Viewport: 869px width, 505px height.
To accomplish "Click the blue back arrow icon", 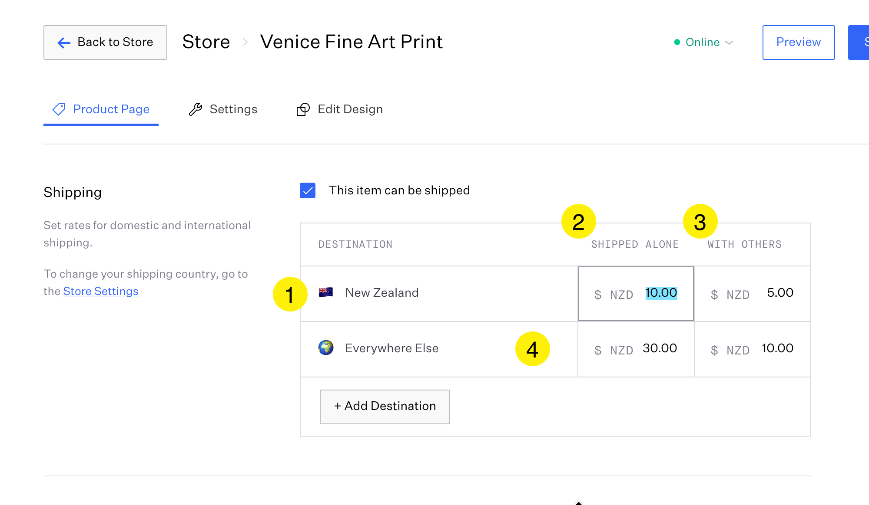I will click(64, 43).
